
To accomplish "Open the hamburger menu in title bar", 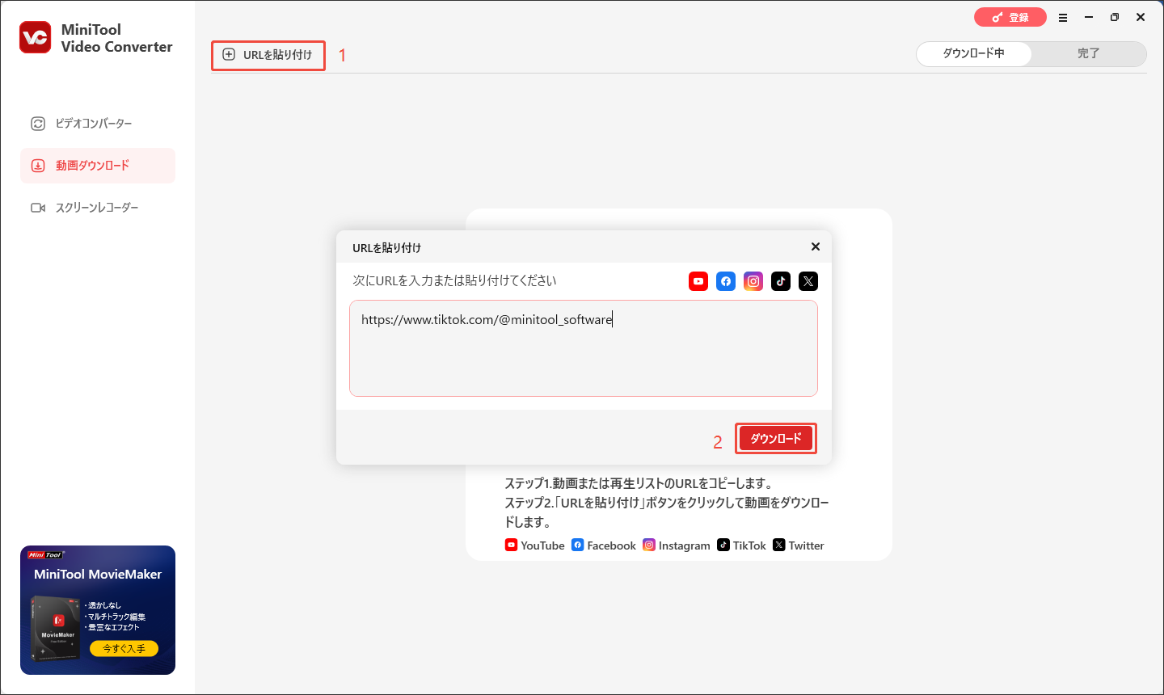I will 1063,17.
